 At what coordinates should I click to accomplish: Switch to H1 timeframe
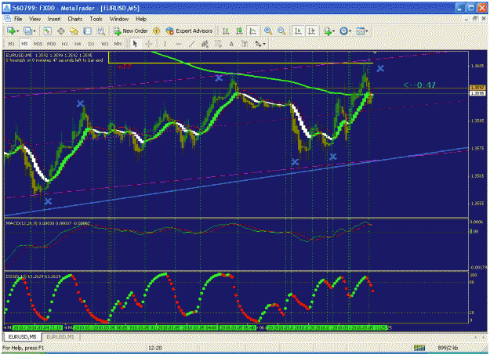(64, 44)
